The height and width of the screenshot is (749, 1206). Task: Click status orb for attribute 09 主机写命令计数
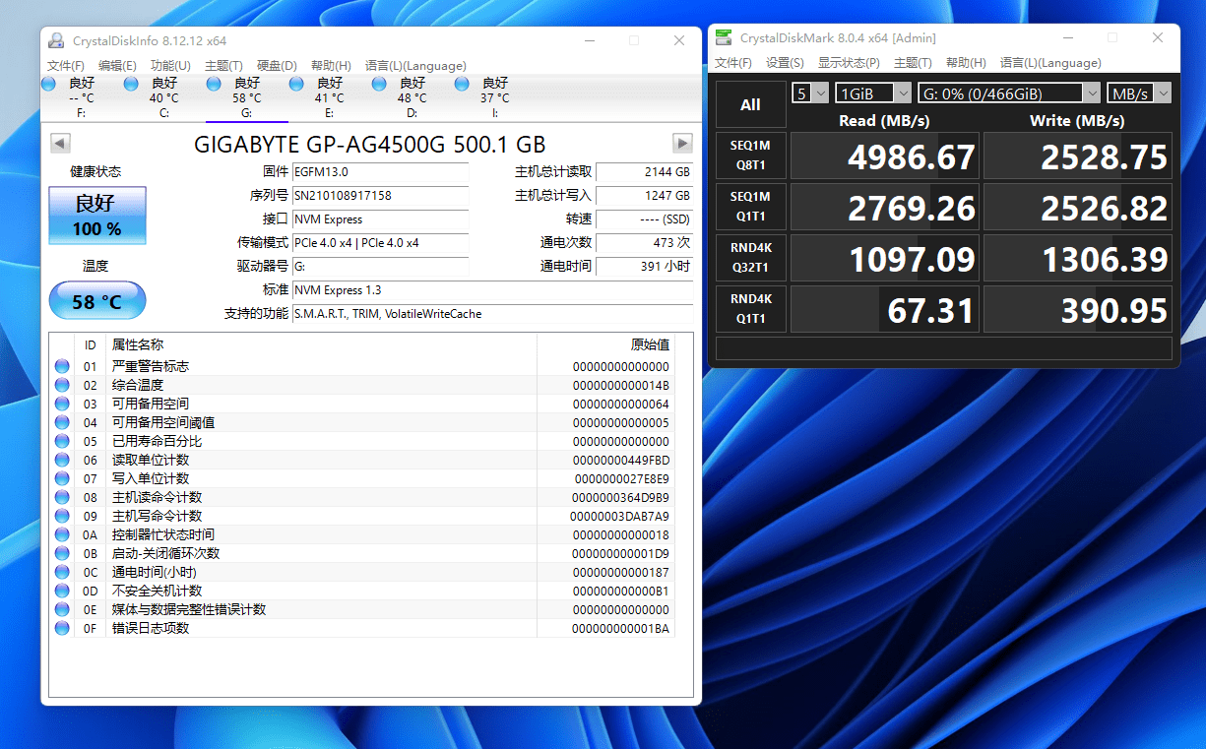click(x=63, y=516)
